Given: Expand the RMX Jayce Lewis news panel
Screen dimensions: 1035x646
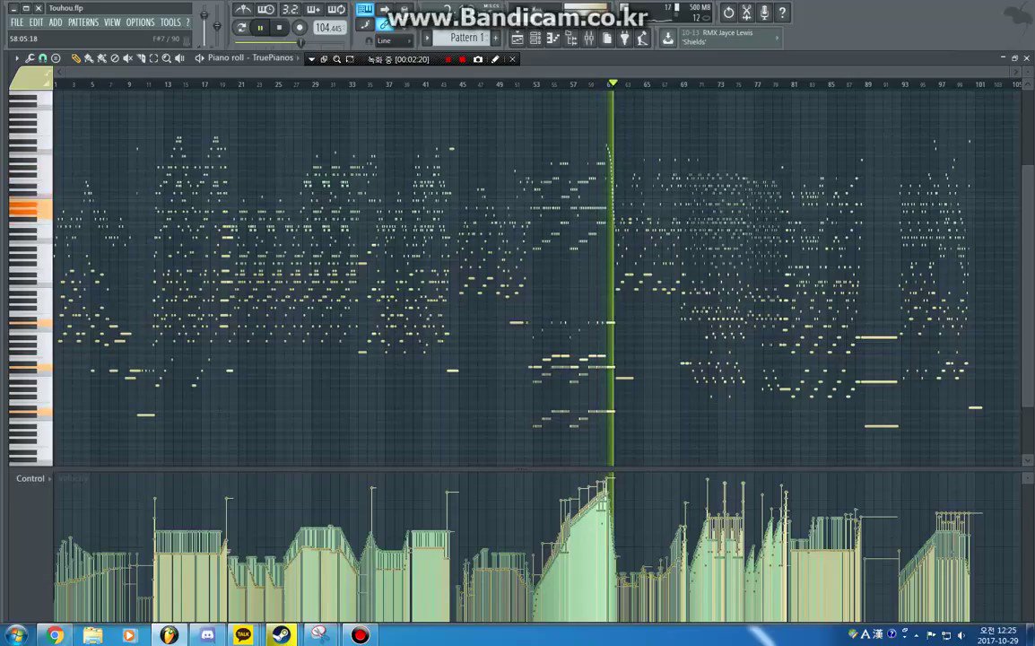Looking at the screenshot, I should point(777,38).
